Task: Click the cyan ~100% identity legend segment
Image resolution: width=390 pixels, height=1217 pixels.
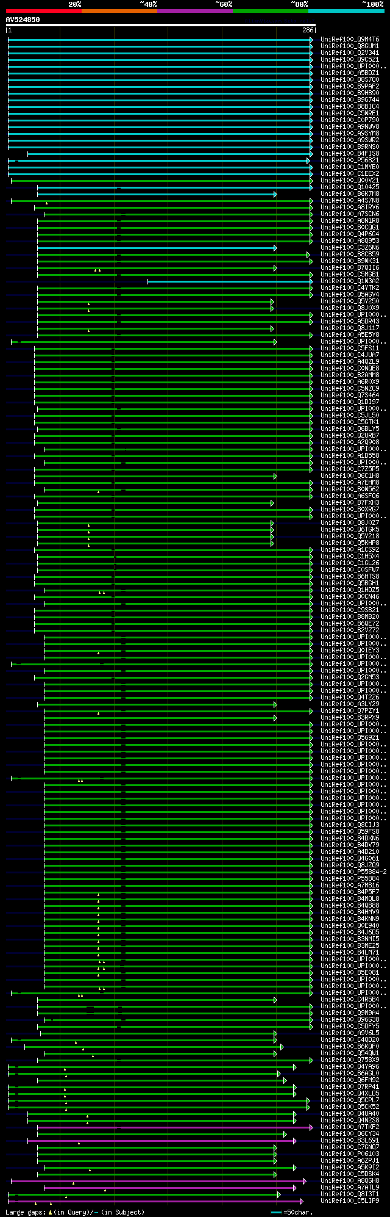Action: click(346, 11)
